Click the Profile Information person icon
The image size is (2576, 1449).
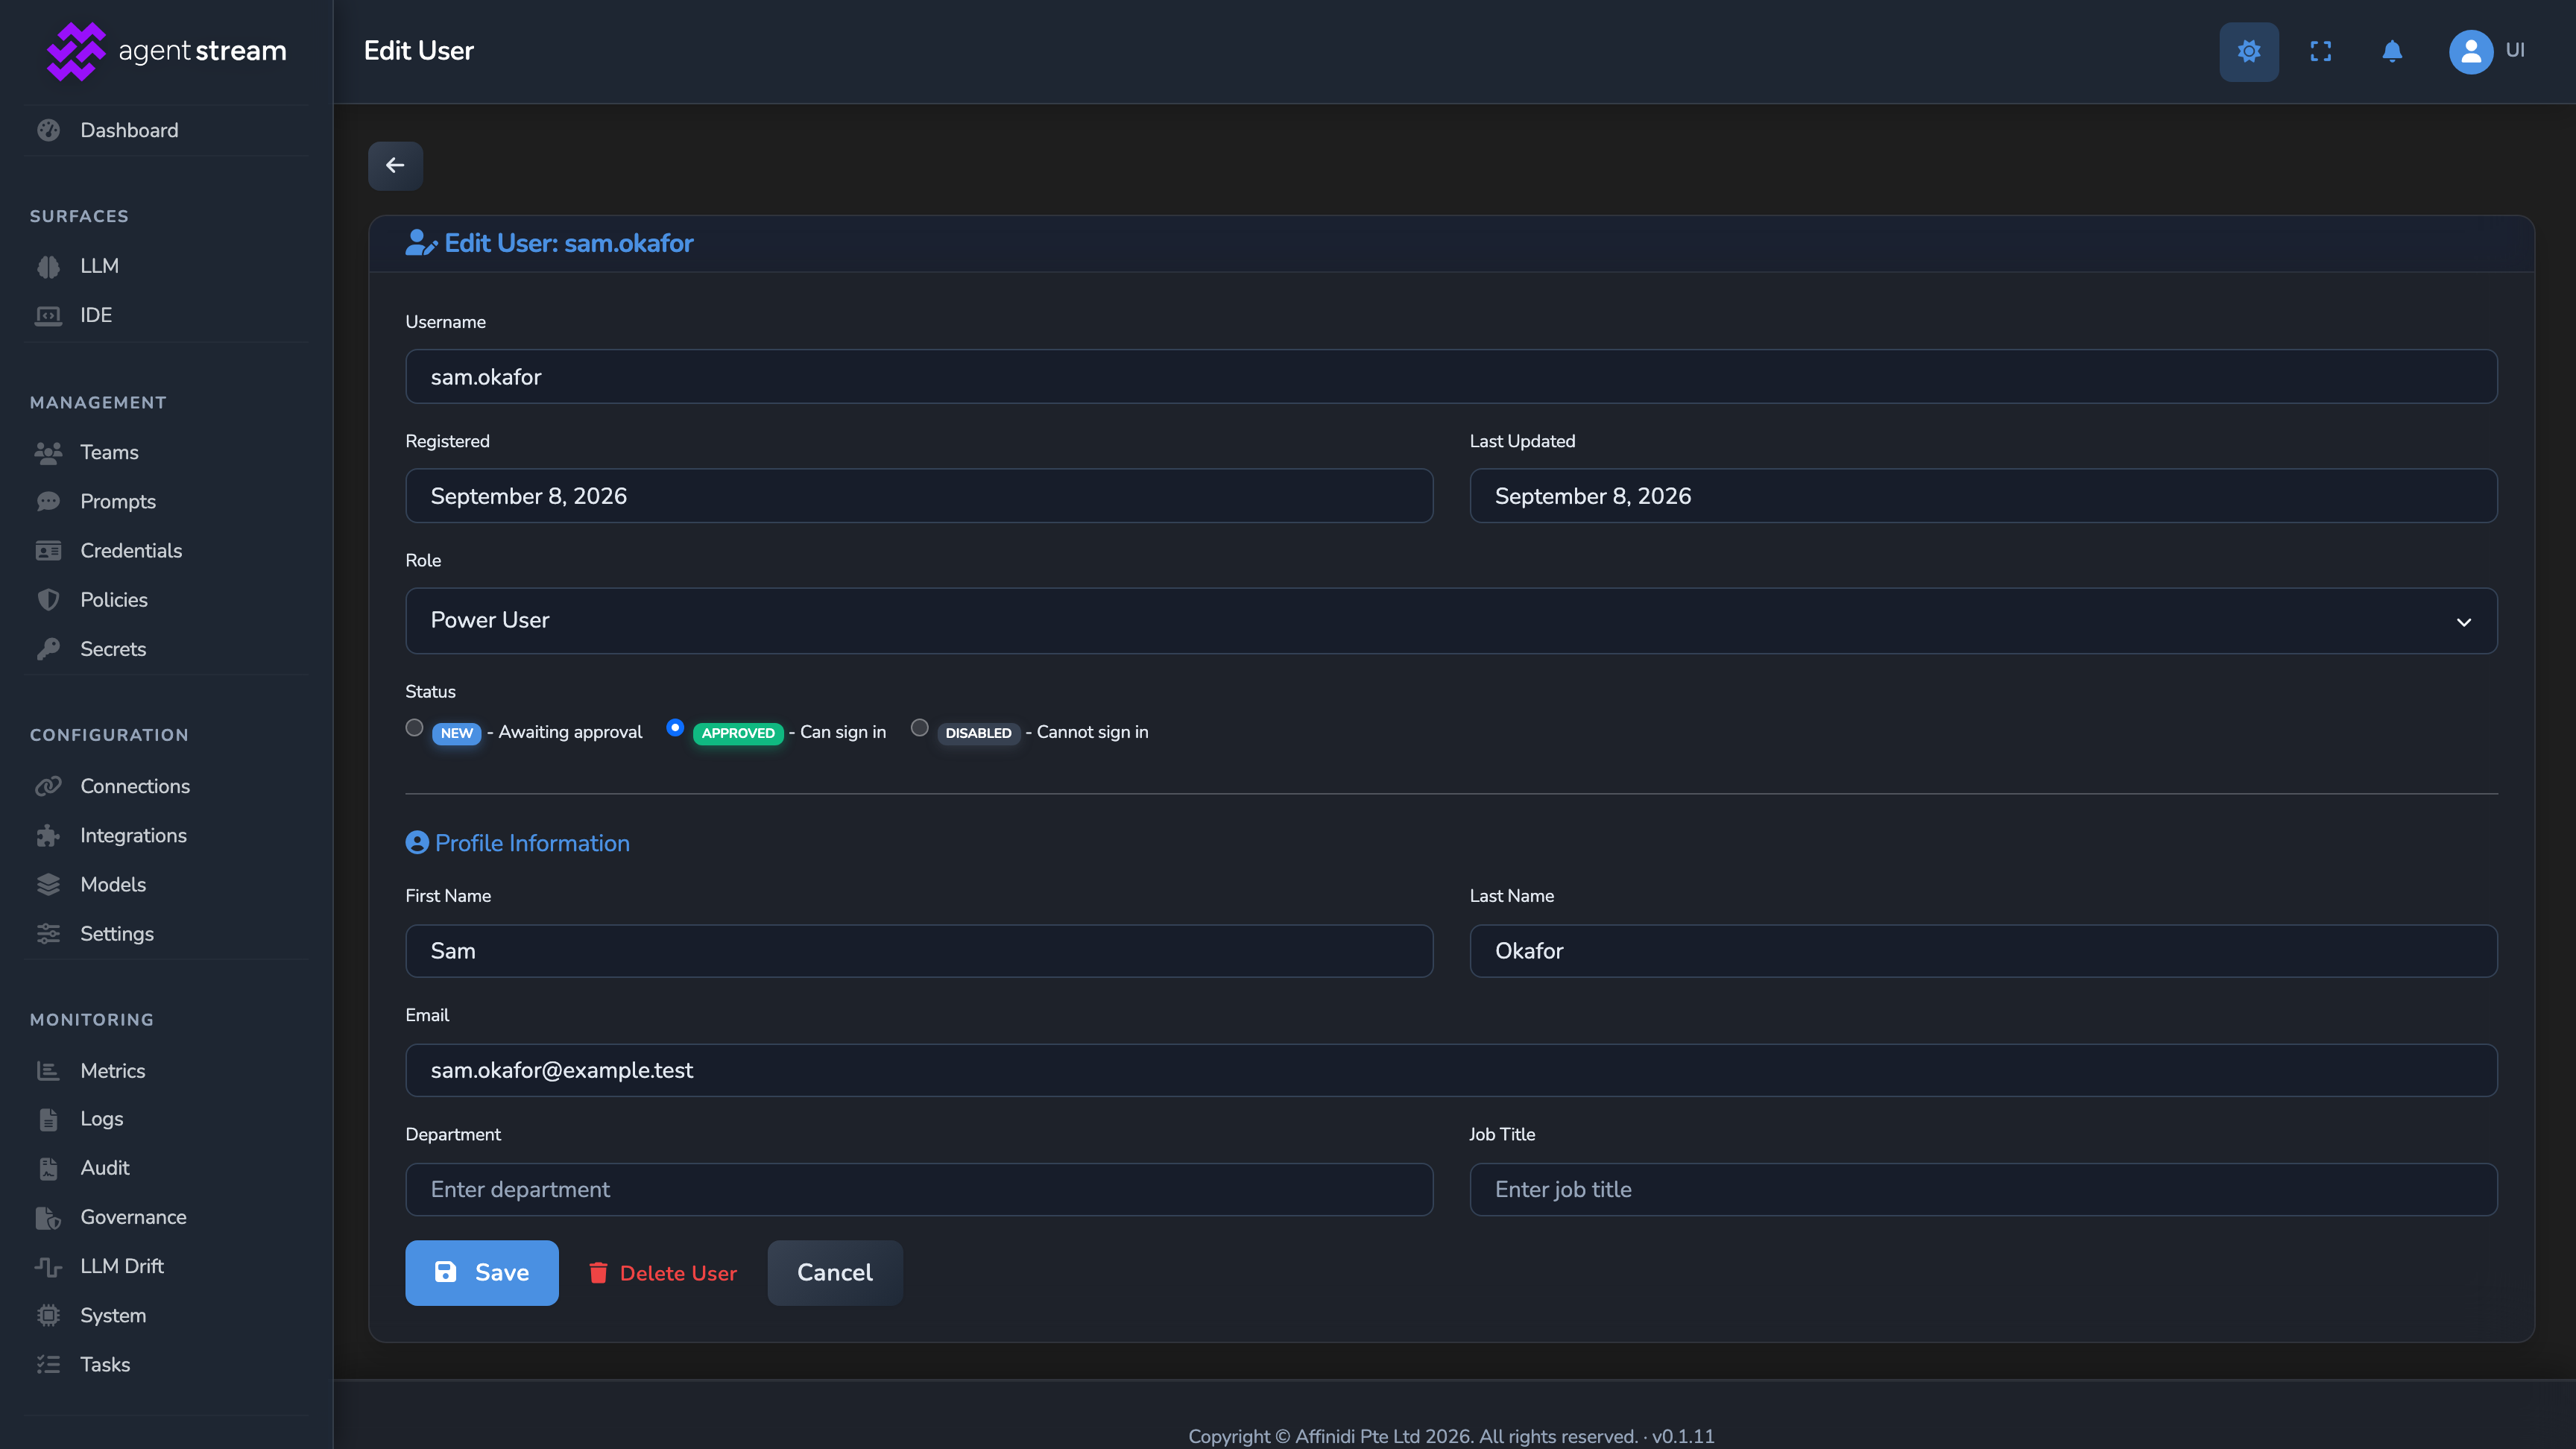[x=416, y=842]
